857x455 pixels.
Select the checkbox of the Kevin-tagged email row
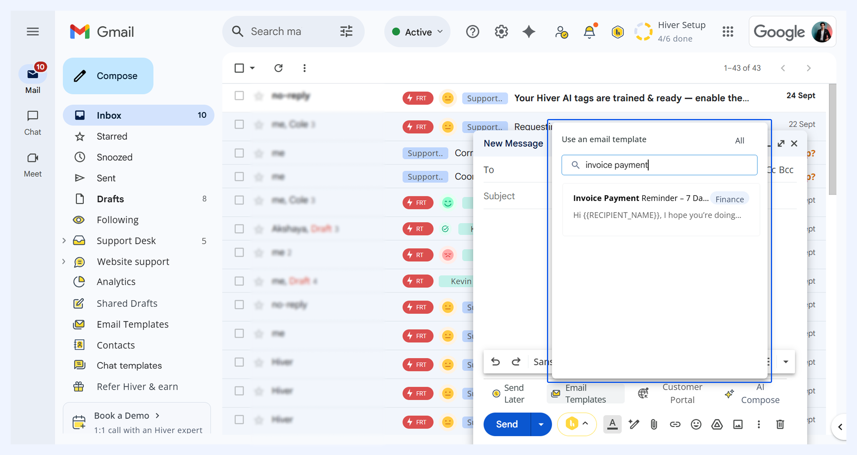point(239,281)
